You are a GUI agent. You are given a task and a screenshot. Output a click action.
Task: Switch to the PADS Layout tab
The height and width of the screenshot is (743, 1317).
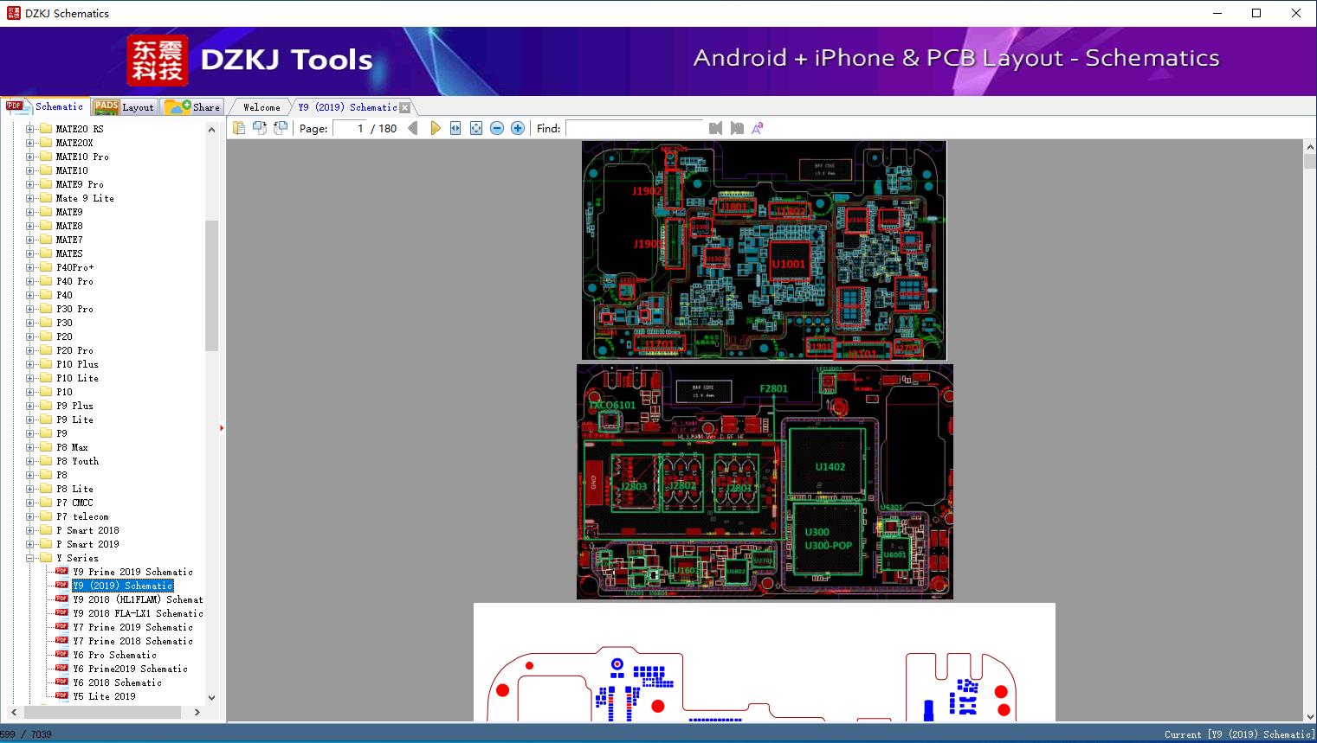point(124,107)
